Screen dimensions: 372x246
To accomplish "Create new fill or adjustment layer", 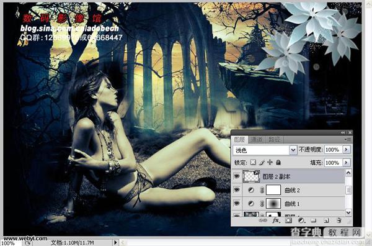I will point(301,221).
